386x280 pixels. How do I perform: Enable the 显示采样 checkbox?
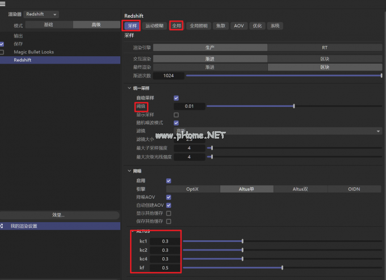click(x=176, y=115)
